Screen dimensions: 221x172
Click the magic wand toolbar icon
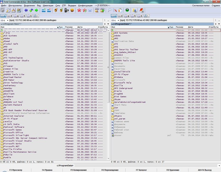[8, 10]
